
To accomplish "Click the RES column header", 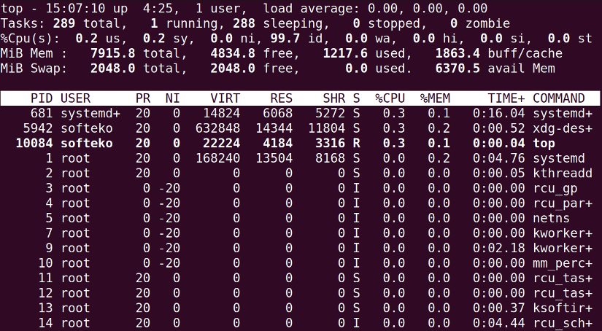I will pos(282,98).
